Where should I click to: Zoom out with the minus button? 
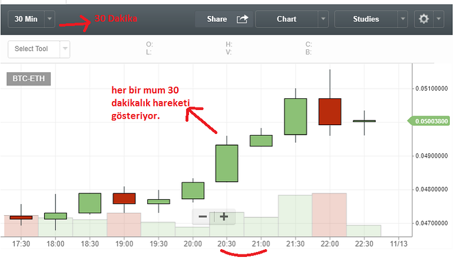click(x=203, y=216)
